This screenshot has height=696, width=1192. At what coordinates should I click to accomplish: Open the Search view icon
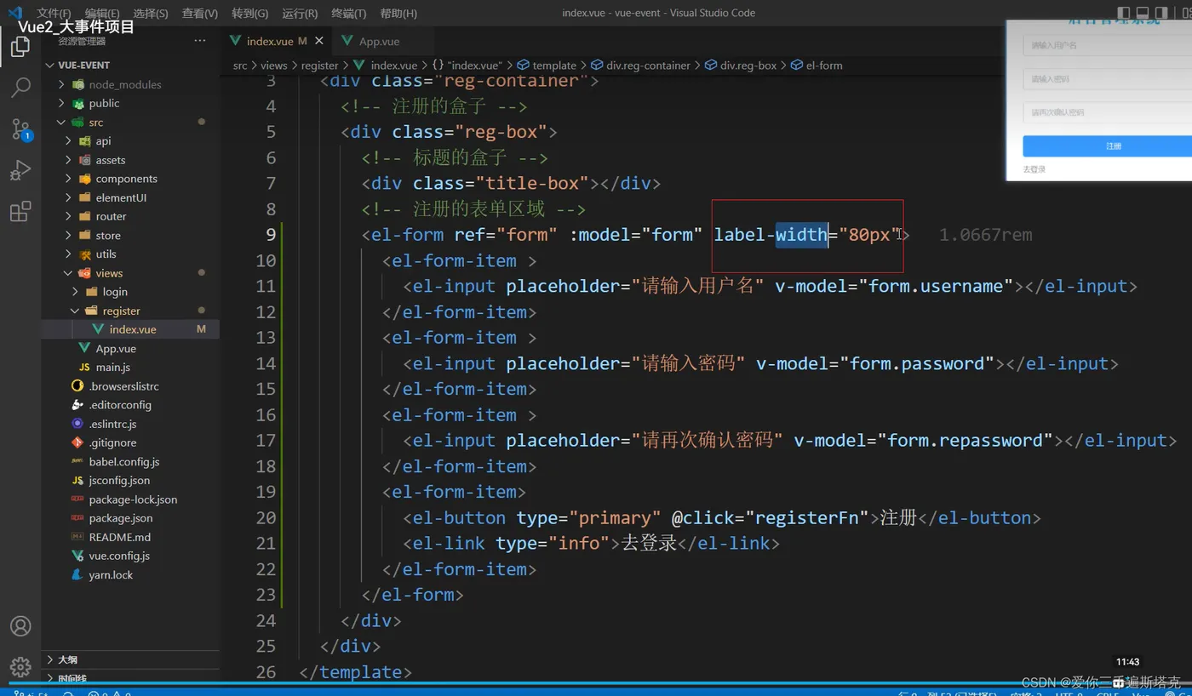click(20, 87)
